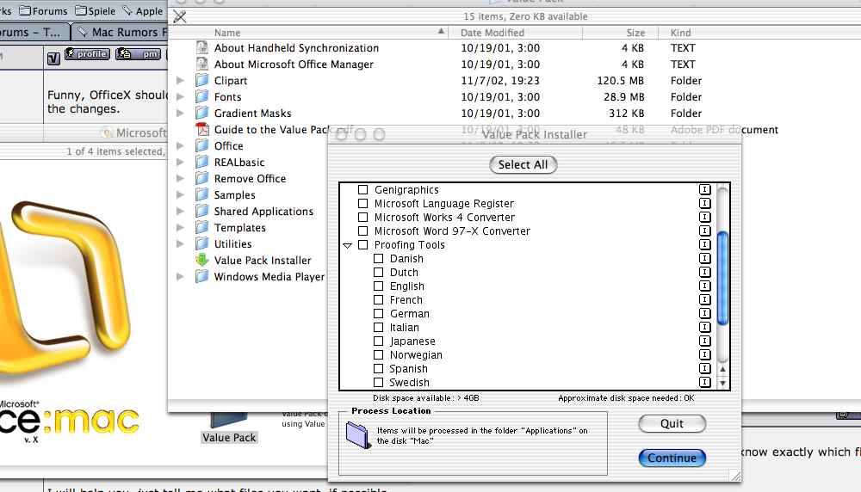This screenshot has width=861, height=492.
Task: Show info for Danish proofing tools
Action: [704, 258]
